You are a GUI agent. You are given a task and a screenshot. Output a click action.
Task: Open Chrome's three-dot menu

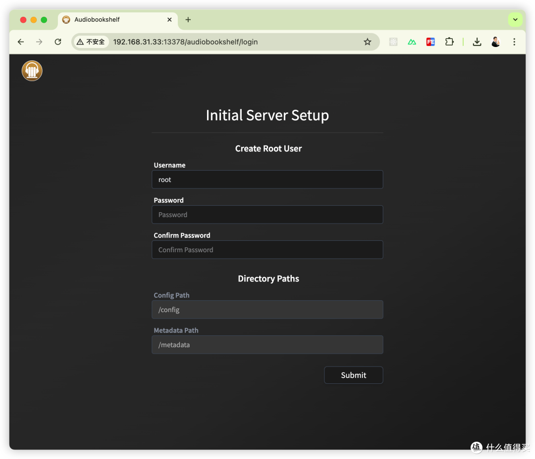pos(514,42)
